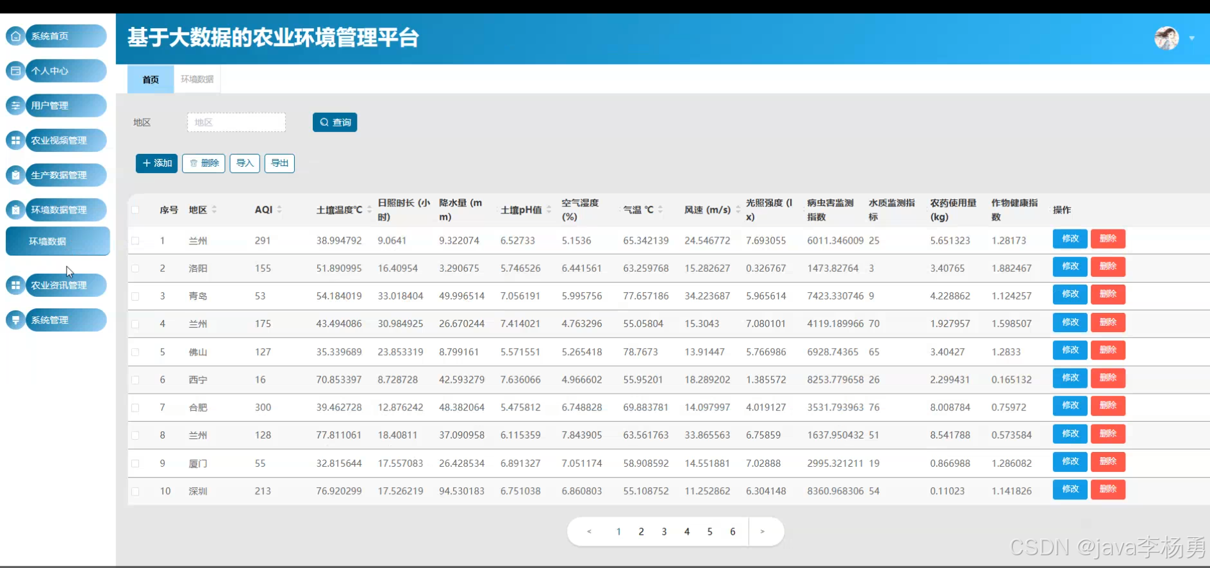Image resolution: width=1210 pixels, height=568 pixels.
Task: Click the 地区 search input field
Action: tap(236, 122)
